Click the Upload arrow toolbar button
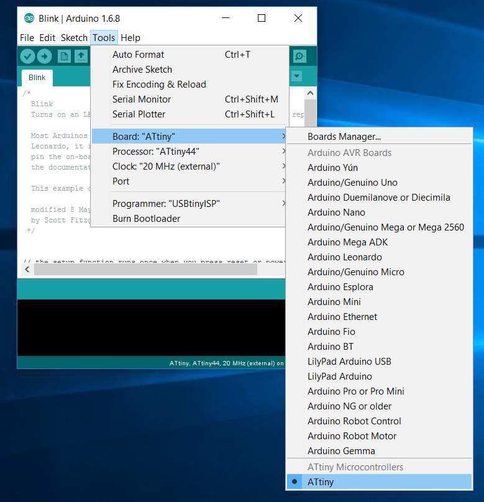 pyautogui.click(x=44, y=57)
